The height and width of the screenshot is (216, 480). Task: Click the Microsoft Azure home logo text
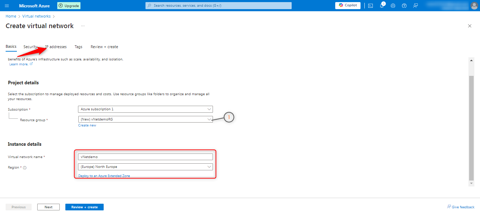pos(34,6)
